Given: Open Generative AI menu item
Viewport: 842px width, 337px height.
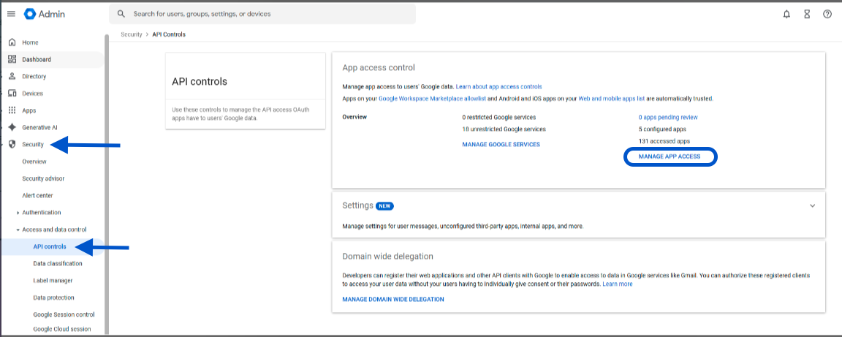Looking at the screenshot, I should point(39,128).
